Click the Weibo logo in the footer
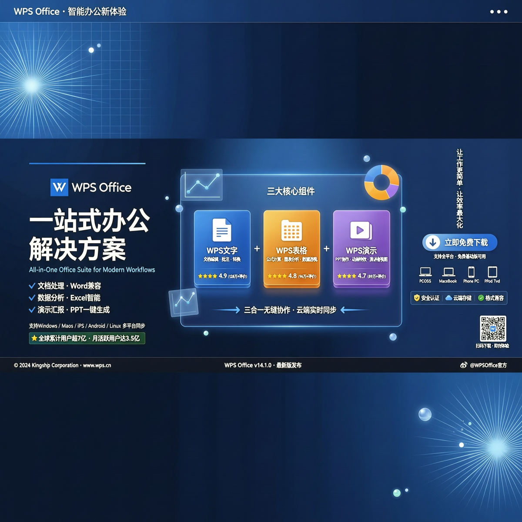This screenshot has width=522, height=522. tap(464, 365)
